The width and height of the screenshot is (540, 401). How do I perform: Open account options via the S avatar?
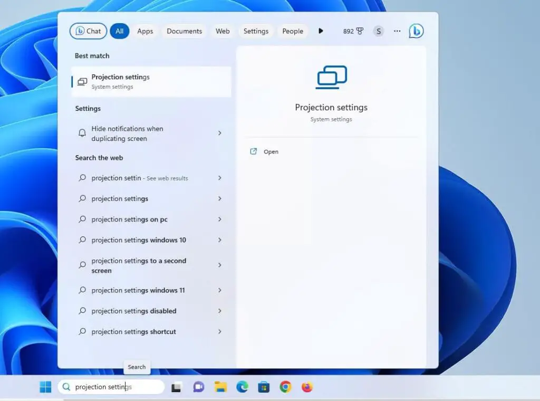pos(379,31)
